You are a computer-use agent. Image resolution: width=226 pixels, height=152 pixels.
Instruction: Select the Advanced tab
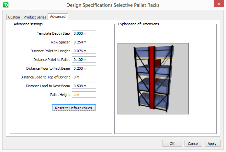tap(58, 17)
